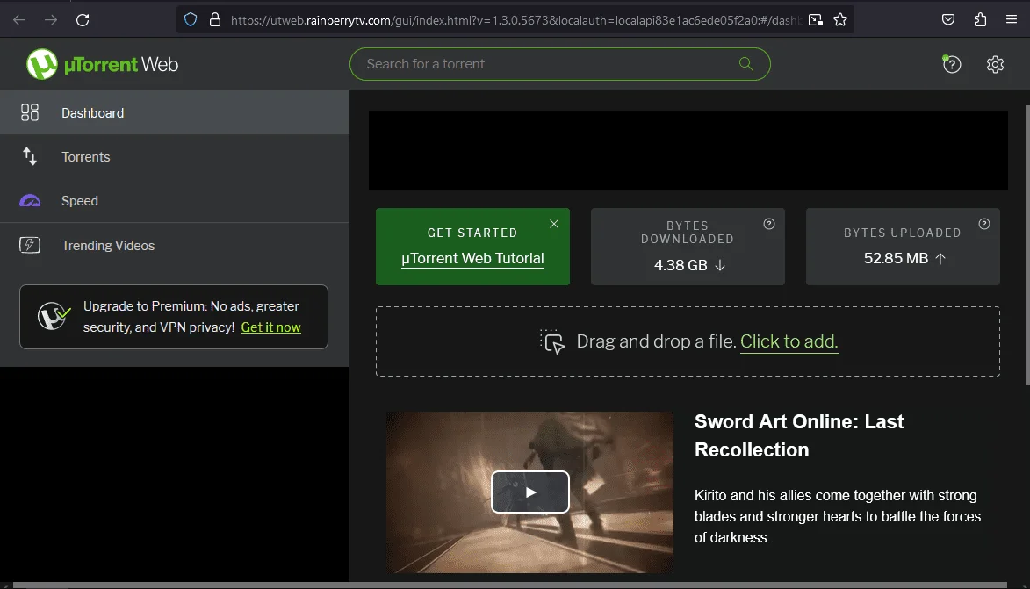Click the horizontal scrollbar at bottom
The image size is (1030, 589).
[510, 585]
